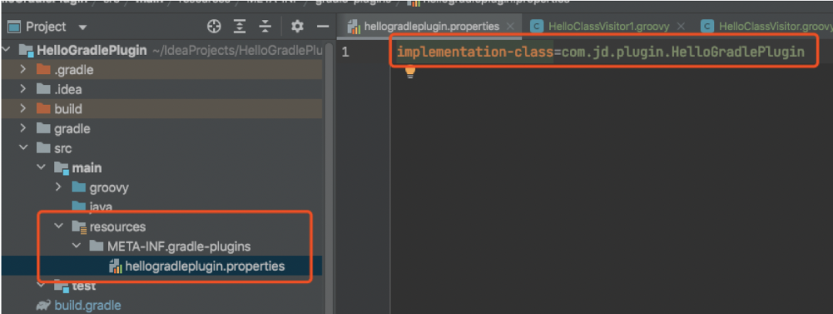Select the META-INF.gradle-plugins folder
Image resolution: width=833 pixels, height=314 pixels.
point(178,247)
